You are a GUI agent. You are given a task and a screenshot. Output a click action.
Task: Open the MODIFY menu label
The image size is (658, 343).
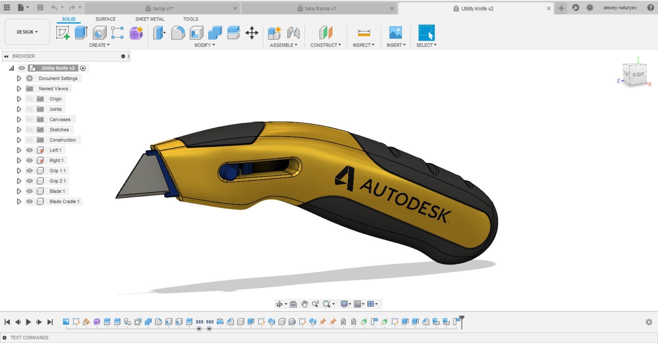204,45
